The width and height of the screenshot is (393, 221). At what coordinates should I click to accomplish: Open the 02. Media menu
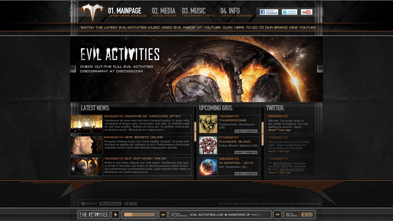tap(164, 12)
